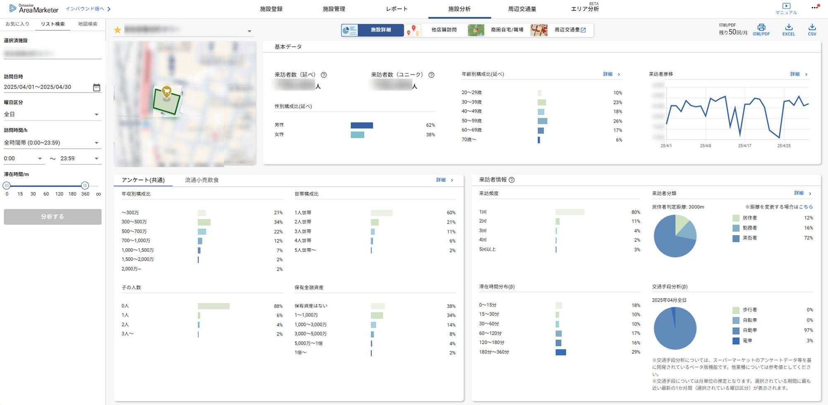This screenshot has height=405, width=828.
Task: Click the 残り50回/月 print quota text
Action: [x=733, y=32]
